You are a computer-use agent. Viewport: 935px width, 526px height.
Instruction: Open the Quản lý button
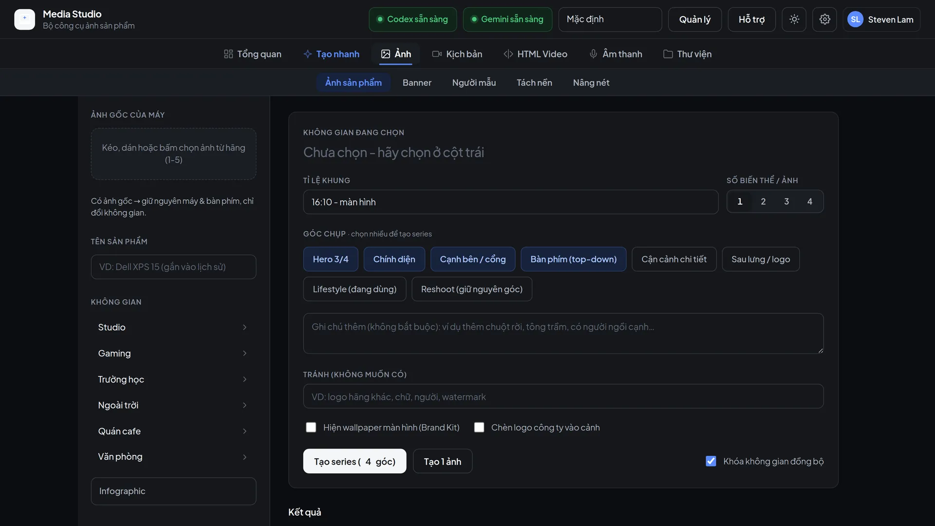(695, 19)
